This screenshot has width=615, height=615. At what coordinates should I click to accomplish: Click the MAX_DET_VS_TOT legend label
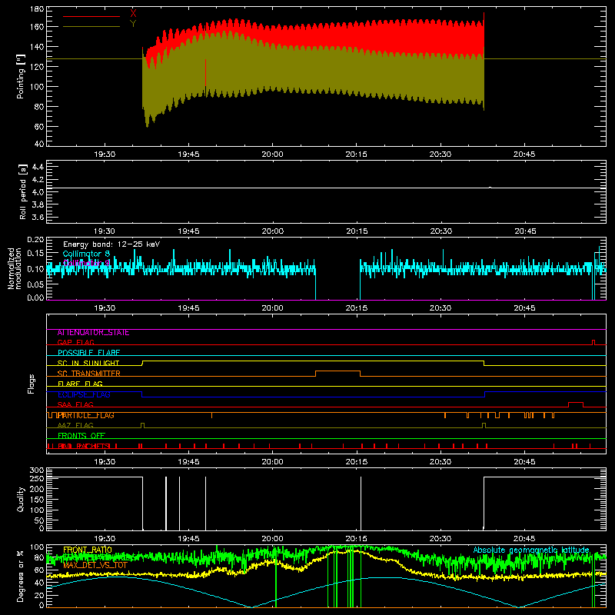[x=95, y=565]
